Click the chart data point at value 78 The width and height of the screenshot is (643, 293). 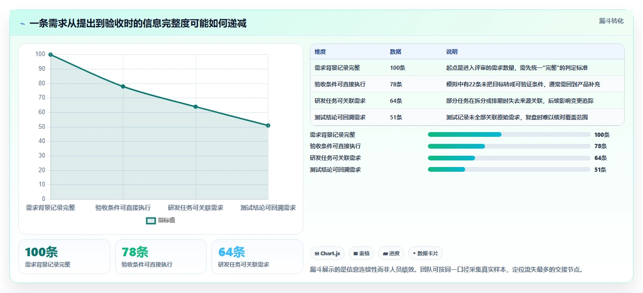[x=123, y=86]
